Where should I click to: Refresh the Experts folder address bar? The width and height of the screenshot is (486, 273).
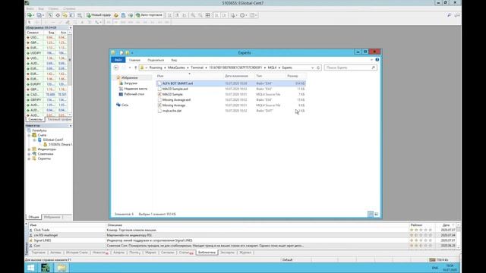pos(318,67)
